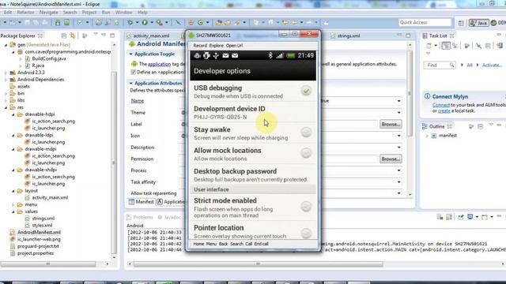
Task: Toggle Pointer location checkbox
Action: click(306, 233)
